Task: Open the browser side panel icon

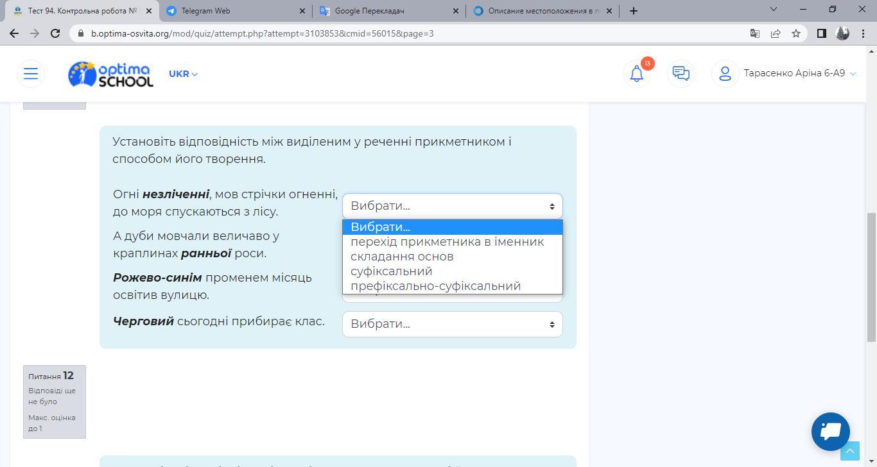Action: [821, 33]
